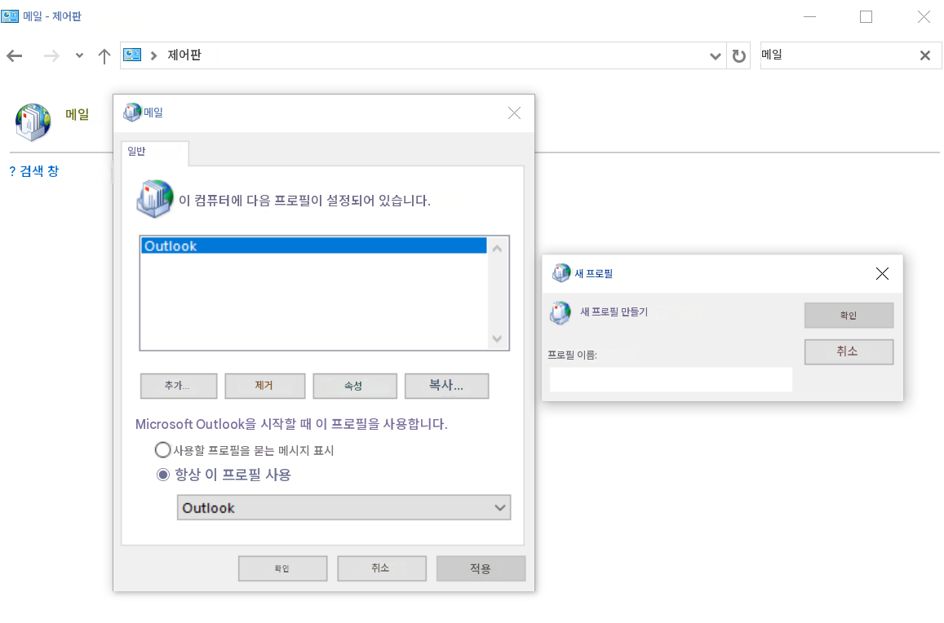Cancel the 메일 dialog with 취소
The height and width of the screenshot is (623, 944).
click(382, 568)
